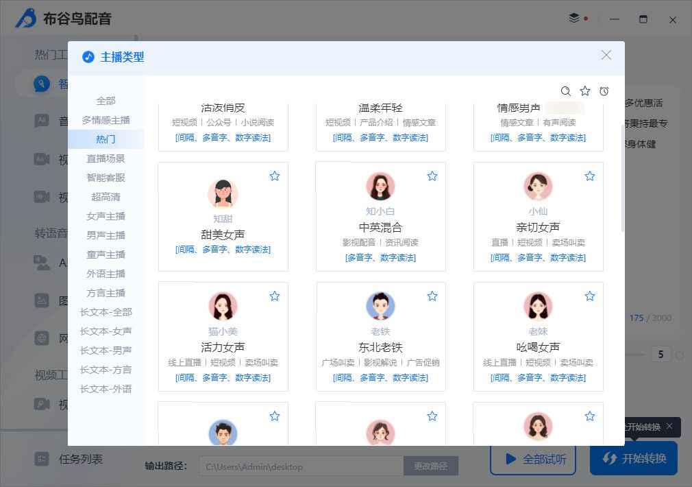Screen dimensions: 692x487
Task: Favorite the 小仙 亲切女声 voice
Action: coord(590,176)
